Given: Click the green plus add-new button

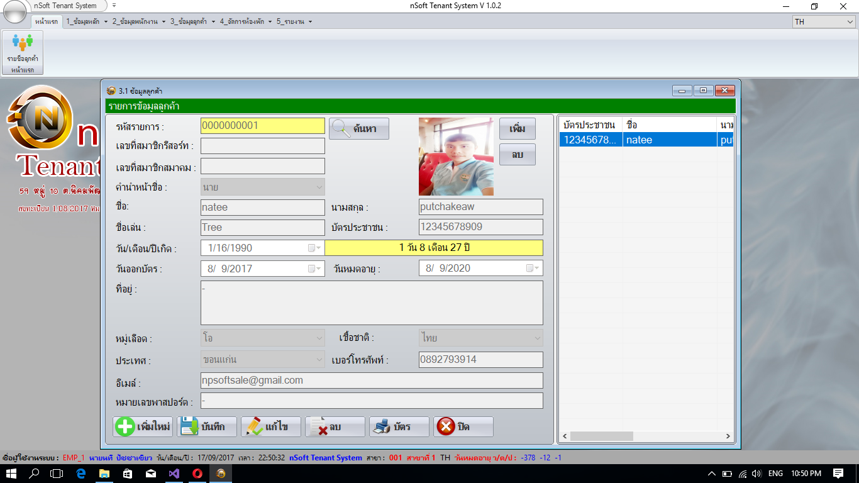Looking at the screenshot, I should (x=143, y=426).
